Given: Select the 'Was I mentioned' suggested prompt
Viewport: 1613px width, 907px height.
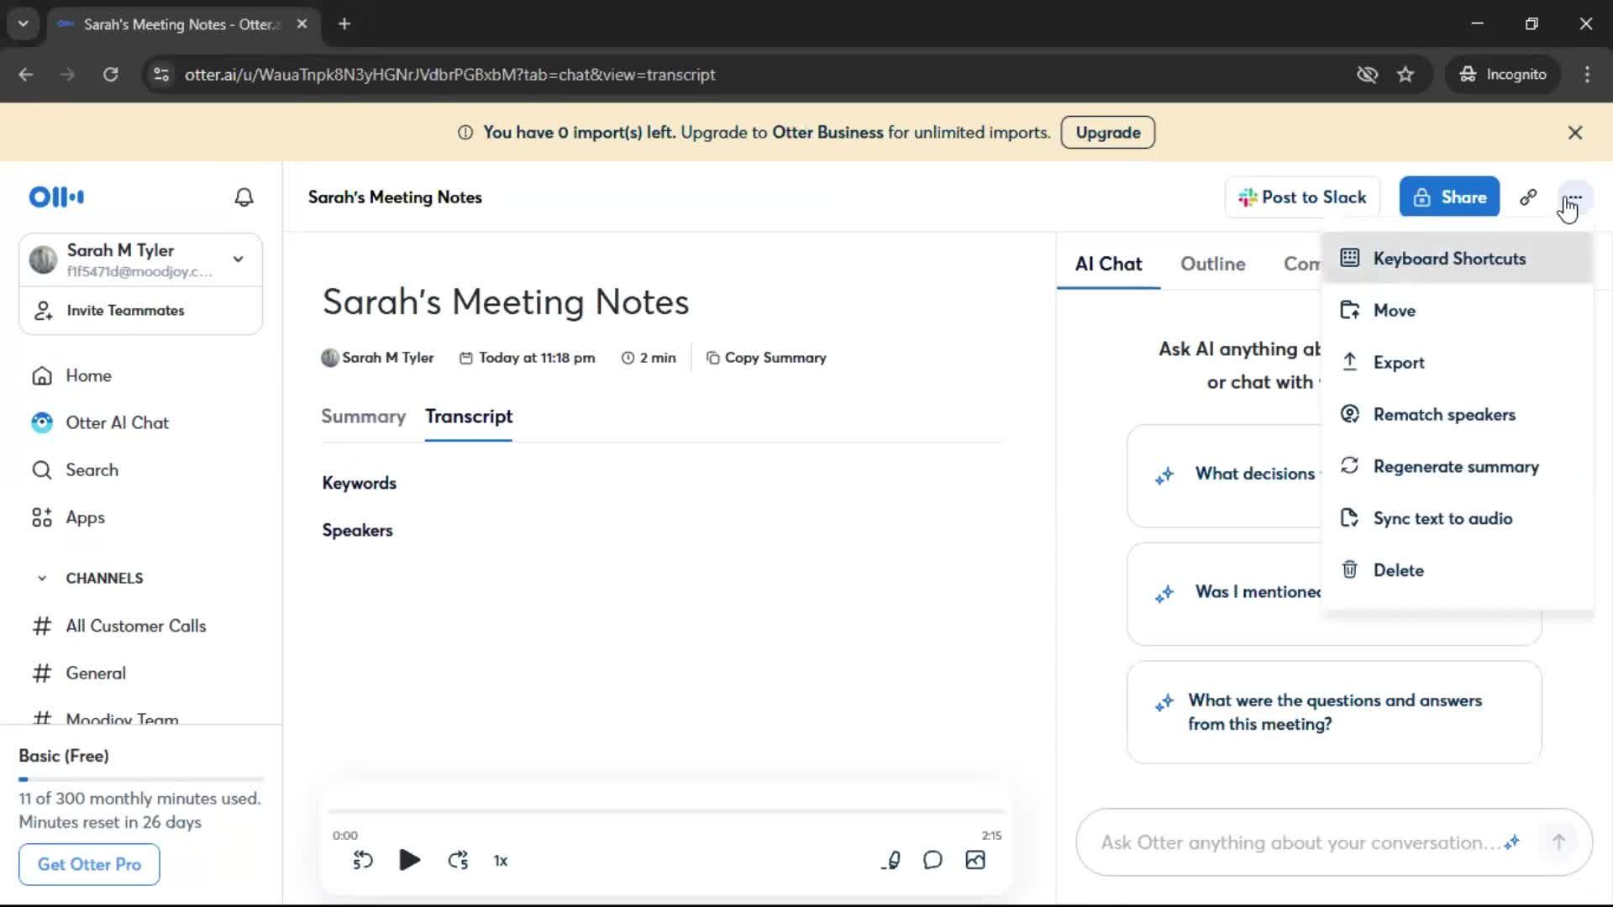Looking at the screenshot, I should coord(1224,593).
